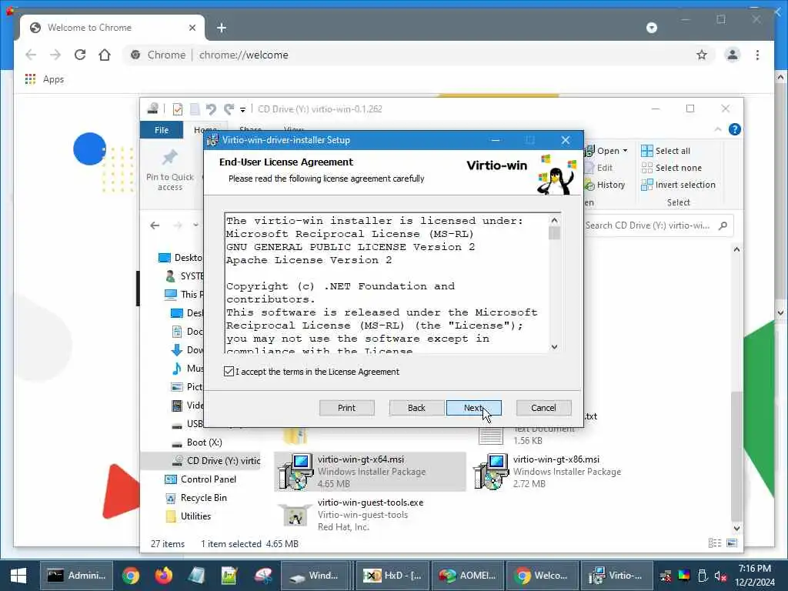Open Control Panel in navigation tree
This screenshot has height=591, width=788.
pyautogui.click(x=201, y=479)
